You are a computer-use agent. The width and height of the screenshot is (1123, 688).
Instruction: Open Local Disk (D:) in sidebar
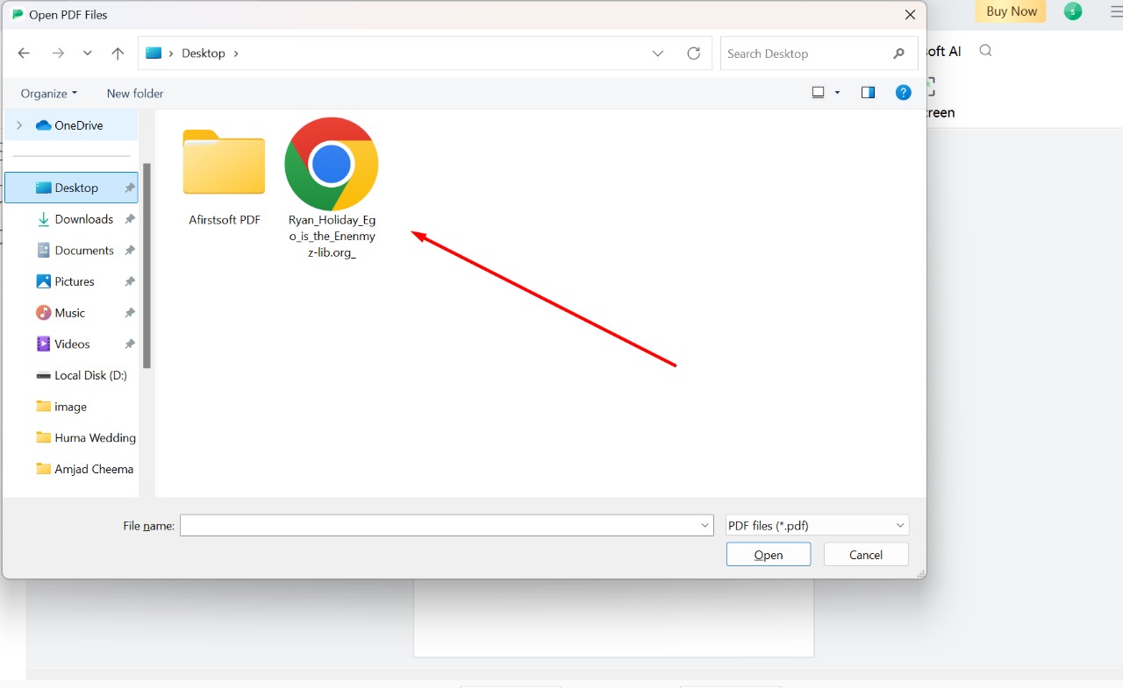point(89,375)
